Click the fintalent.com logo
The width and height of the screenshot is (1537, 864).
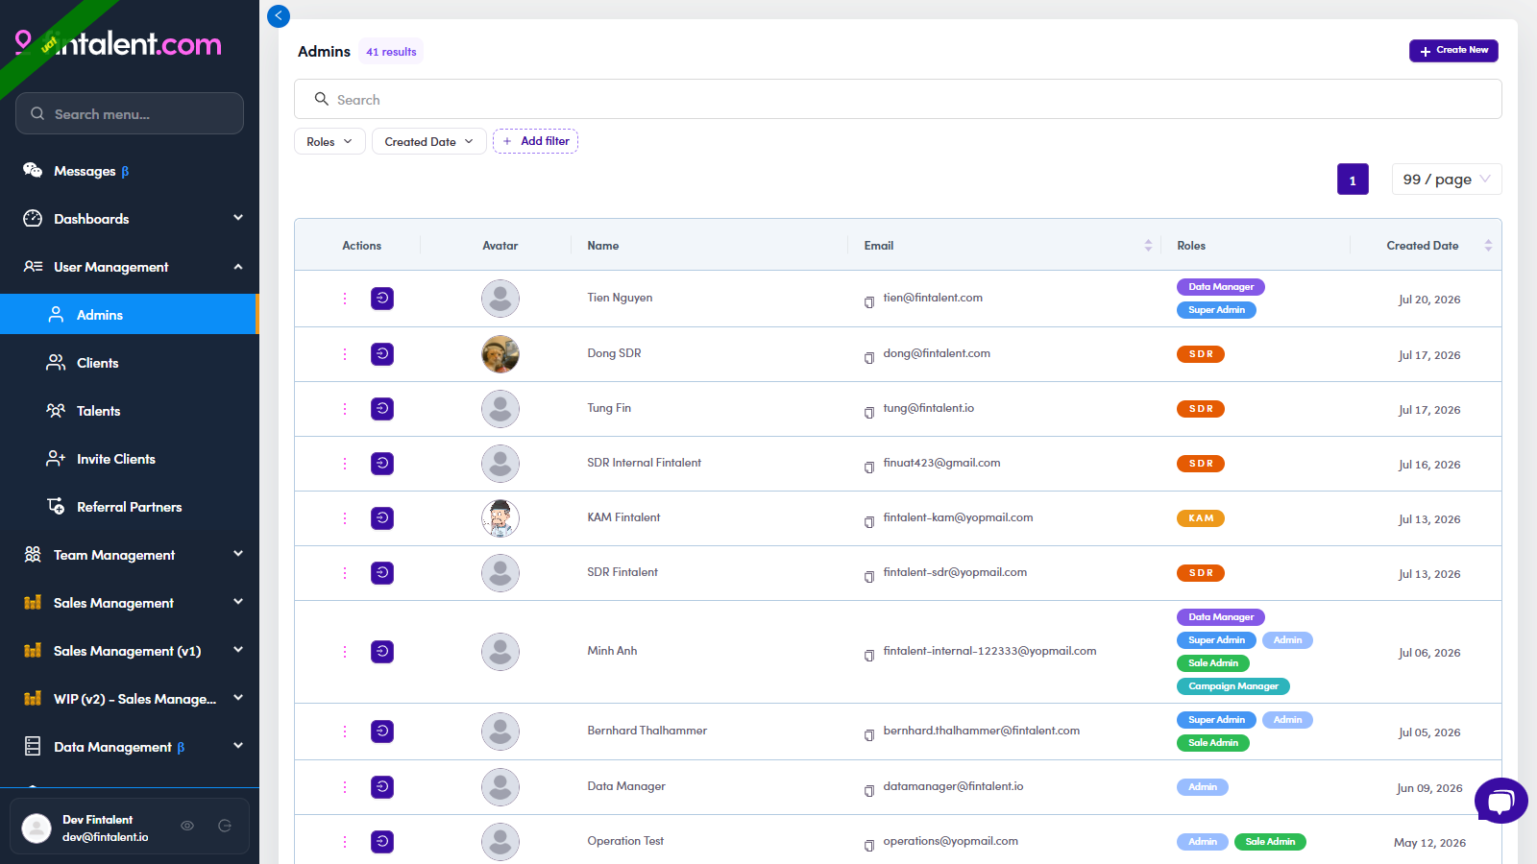[118, 43]
